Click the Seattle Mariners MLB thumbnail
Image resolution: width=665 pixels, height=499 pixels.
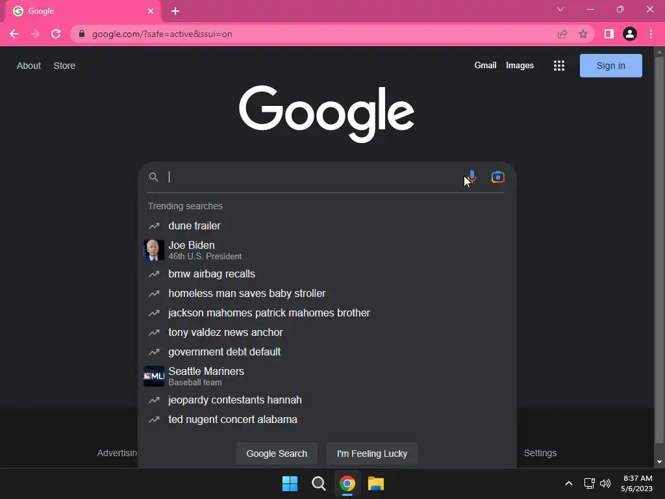pyautogui.click(x=153, y=376)
